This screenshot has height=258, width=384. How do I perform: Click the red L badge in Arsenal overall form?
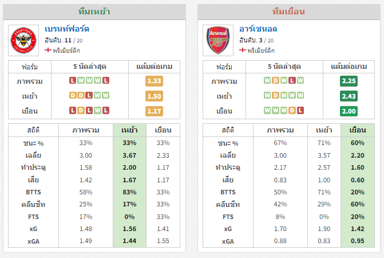click(292, 80)
